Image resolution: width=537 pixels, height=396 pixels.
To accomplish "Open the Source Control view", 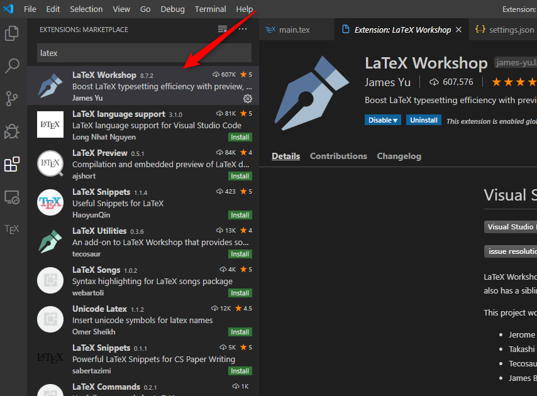I will [11, 99].
